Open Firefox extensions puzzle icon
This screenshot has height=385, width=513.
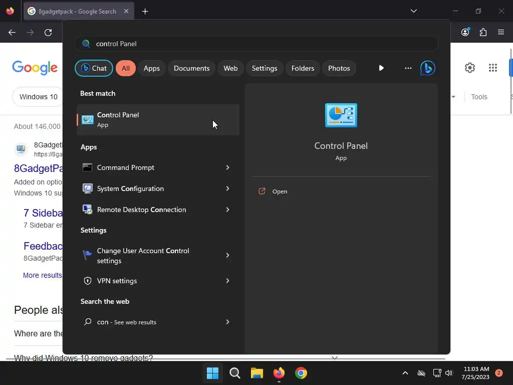[483, 32]
